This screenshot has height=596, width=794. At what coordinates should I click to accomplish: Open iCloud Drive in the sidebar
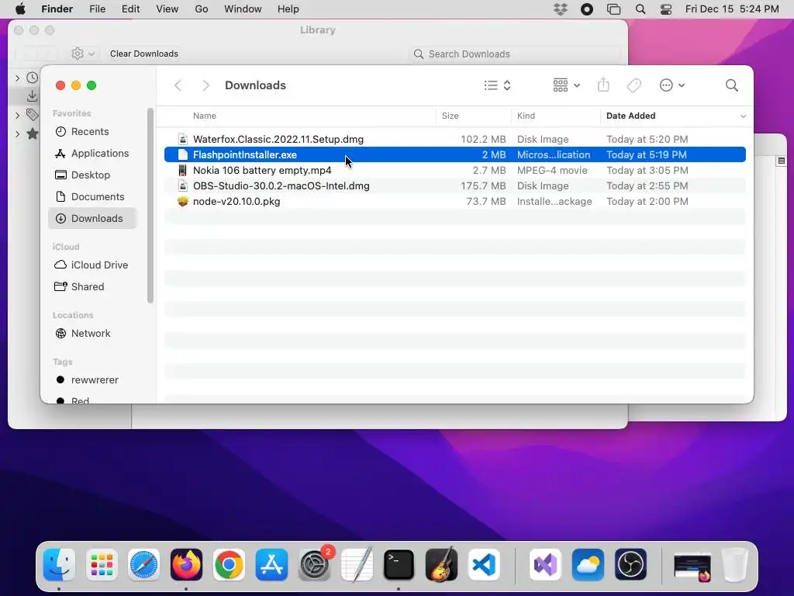[93, 265]
